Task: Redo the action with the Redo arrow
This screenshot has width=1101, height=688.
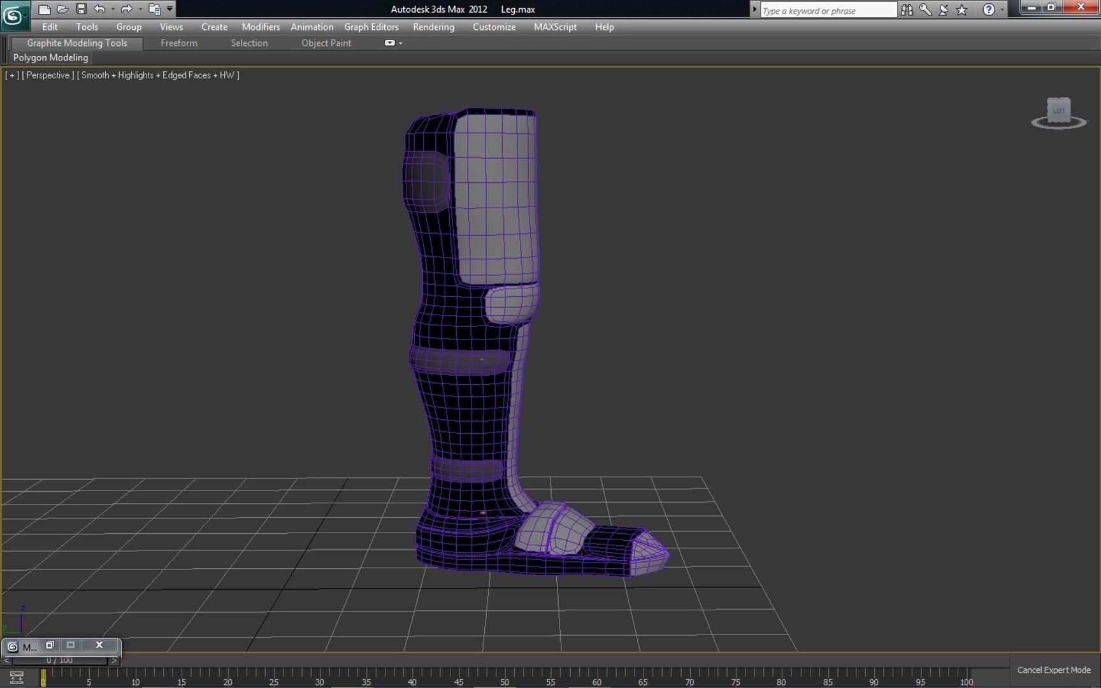Action: 126,9
